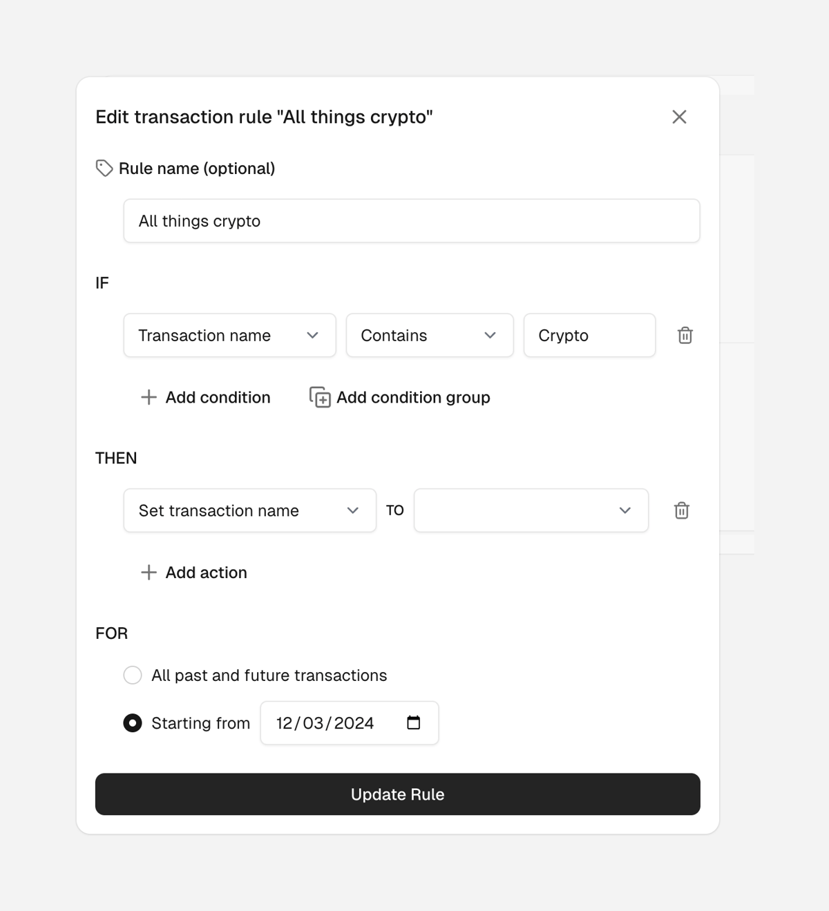Image resolution: width=829 pixels, height=911 pixels.
Task: Click the plus icon next to Add condition
Action: [x=149, y=397]
